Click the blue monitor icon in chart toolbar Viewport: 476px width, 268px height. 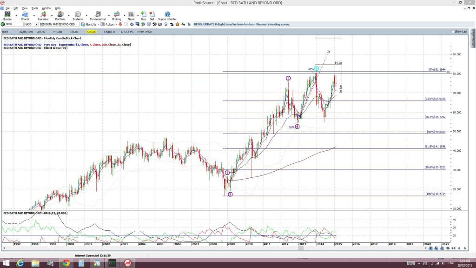(x=137, y=24)
